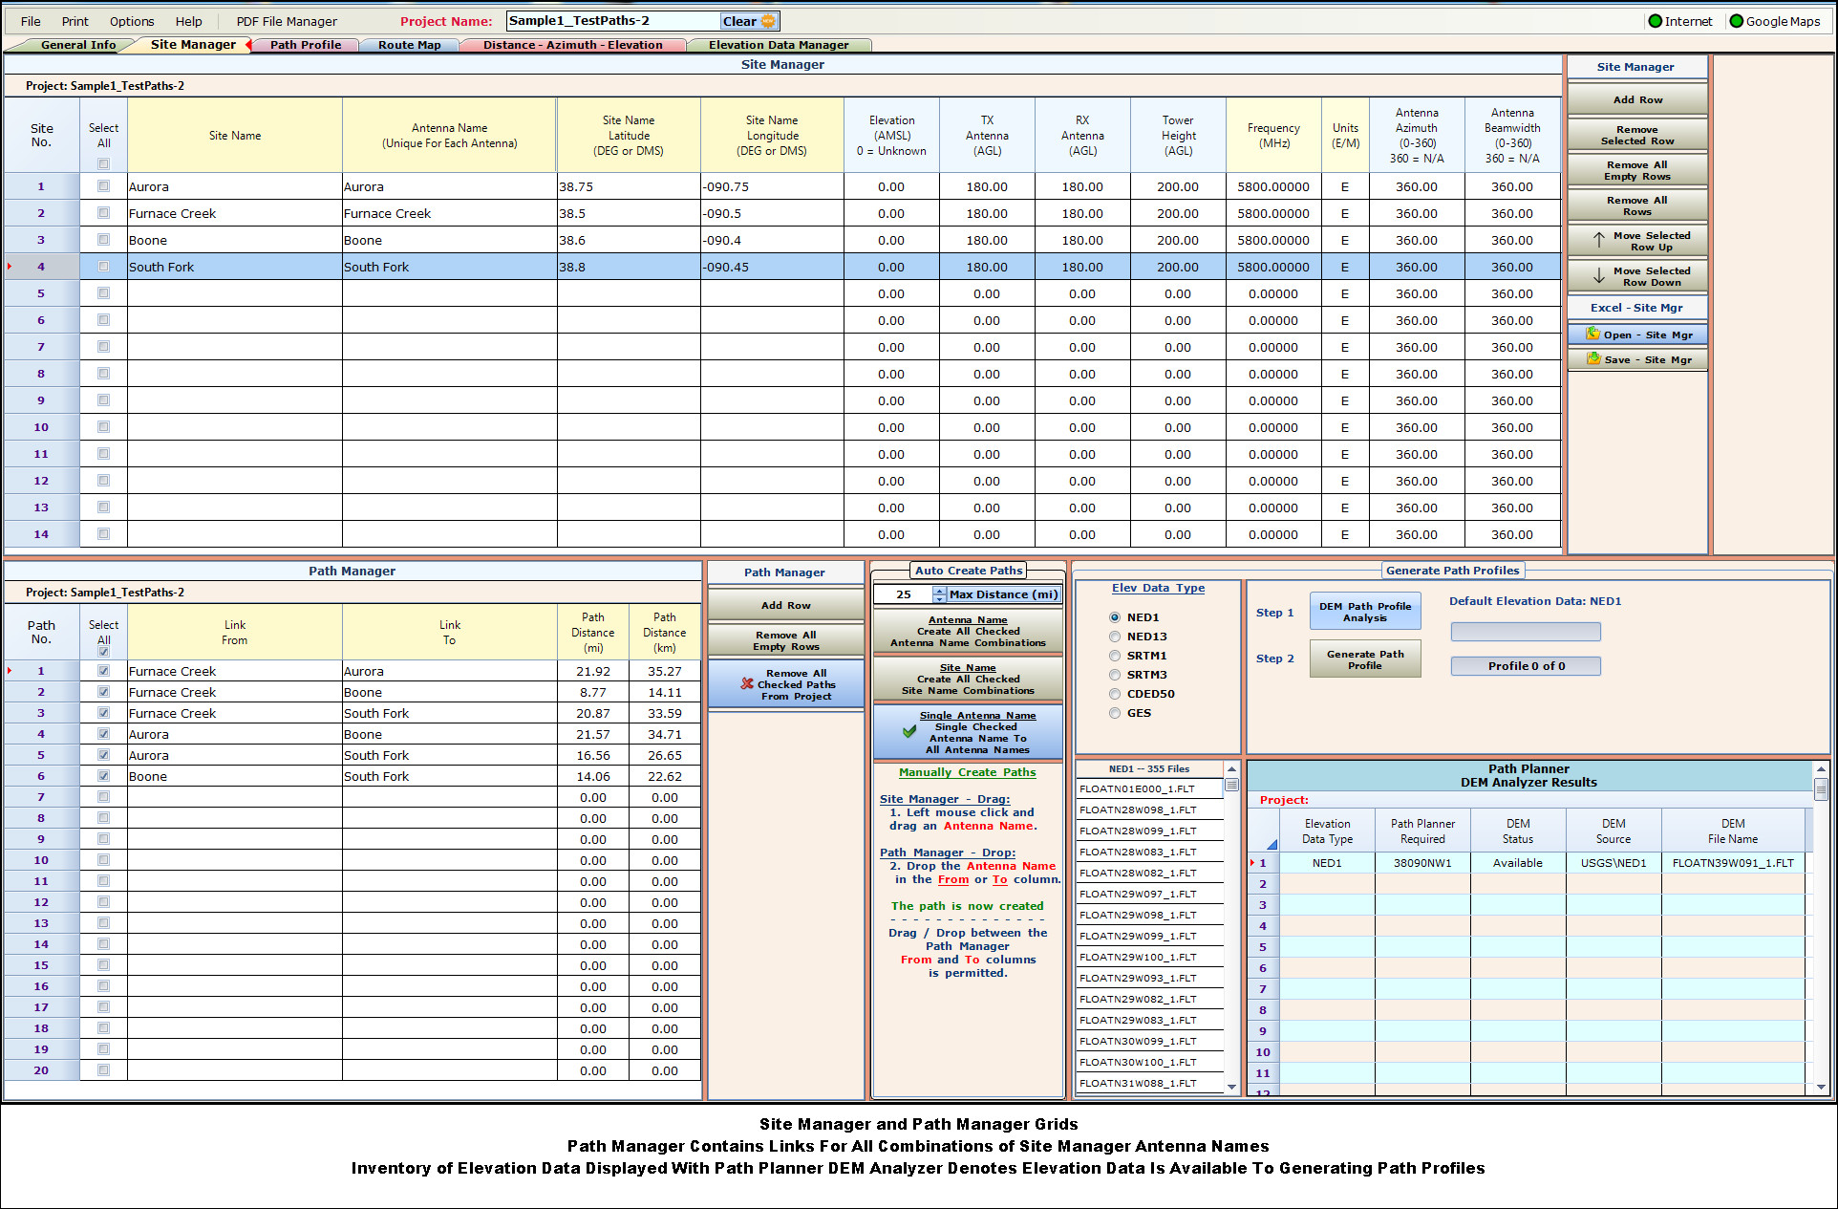The height and width of the screenshot is (1209, 1838).
Task: Click the Open - Site Mgr folder icon
Action: tap(1592, 335)
